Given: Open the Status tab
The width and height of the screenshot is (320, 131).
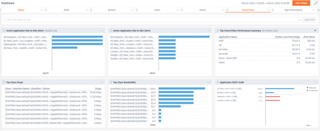Looking at the screenshot, I should coord(21,10).
